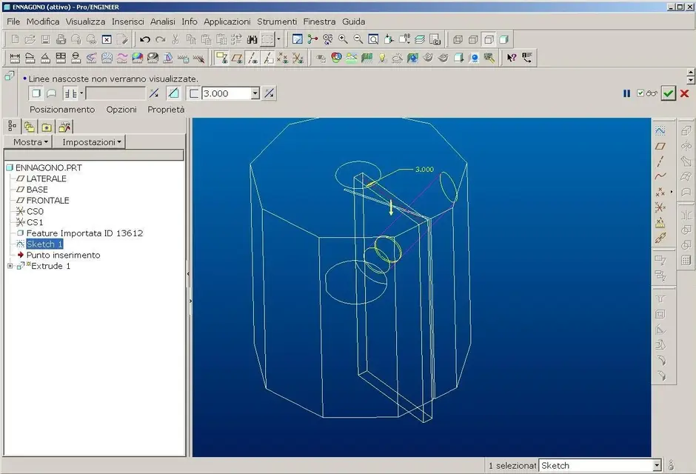Click the spin center icon
The image size is (696, 474).
pyautogui.click(x=312, y=39)
